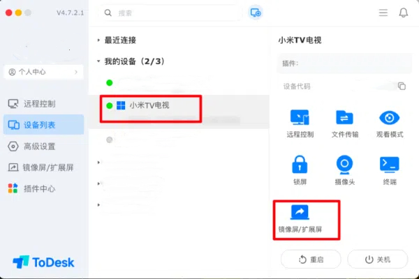
Task: Copy the 设备代码 with the copy icon
Action: tap(402, 86)
